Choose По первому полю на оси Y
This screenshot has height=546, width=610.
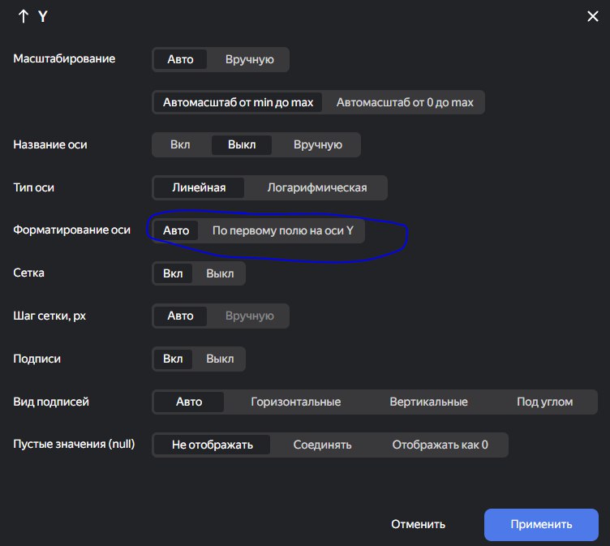(282, 230)
